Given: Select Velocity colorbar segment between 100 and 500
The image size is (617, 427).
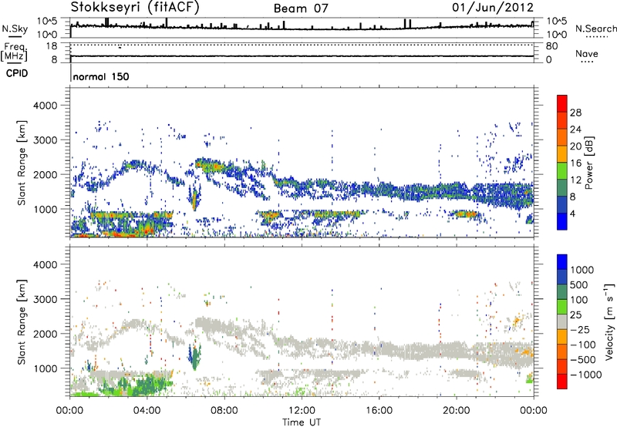Looking at the screenshot, I should pyautogui.click(x=562, y=292).
